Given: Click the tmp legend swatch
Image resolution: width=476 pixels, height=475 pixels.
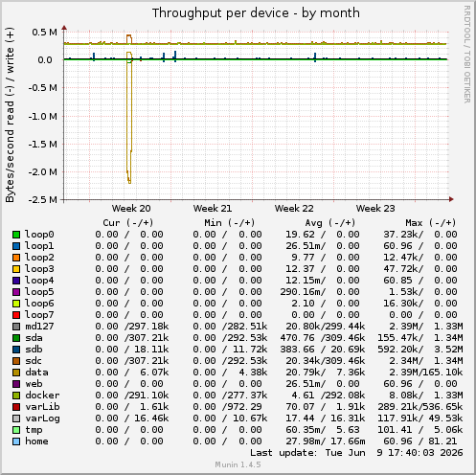Looking at the screenshot, I should (16, 430).
